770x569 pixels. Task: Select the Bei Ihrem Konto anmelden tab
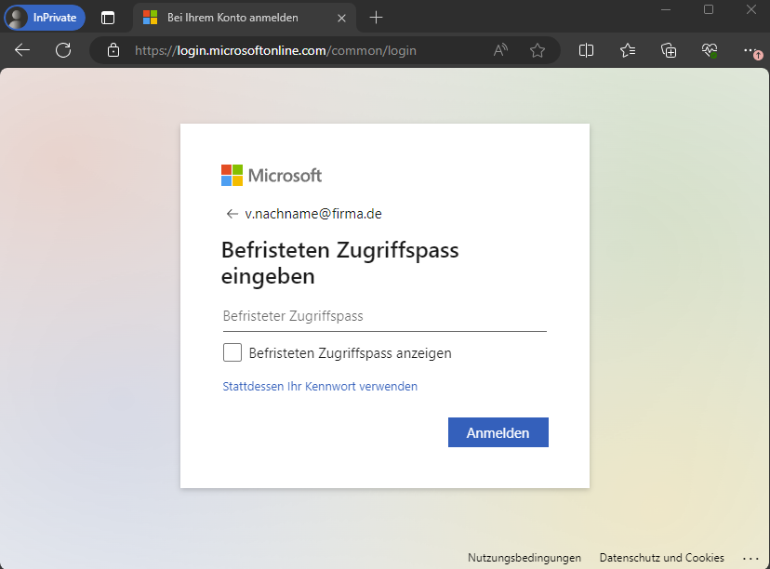(x=232, y=18)
